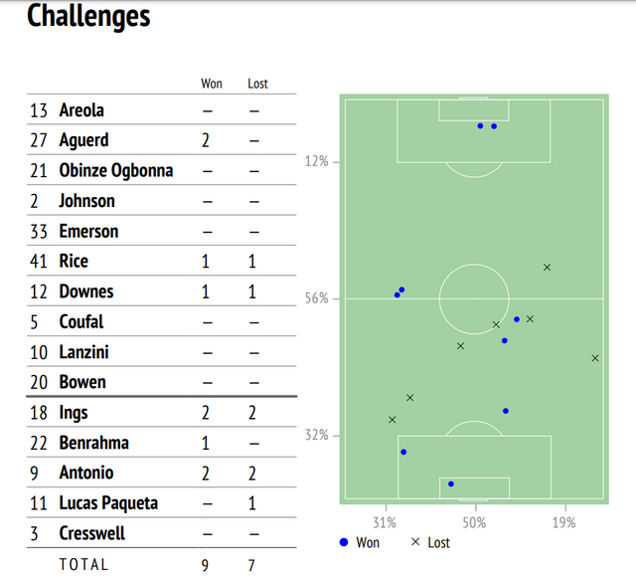Click on Lucas Paqueta's name
This screenshot has height=576, width=636.
108,503
